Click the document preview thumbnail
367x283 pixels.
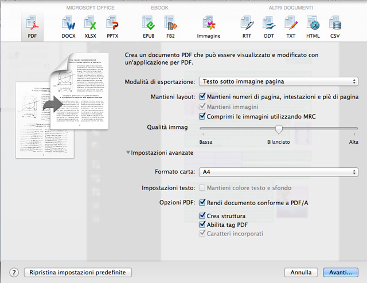tap(63, 105)
